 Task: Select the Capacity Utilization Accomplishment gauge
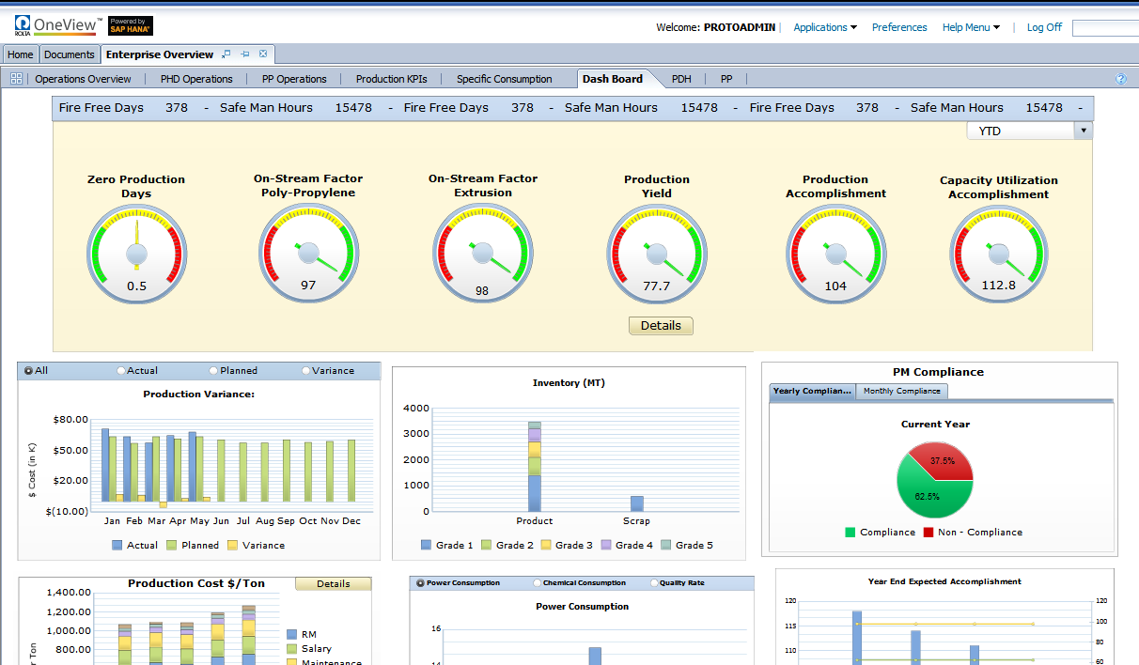[x=998, y=255]
